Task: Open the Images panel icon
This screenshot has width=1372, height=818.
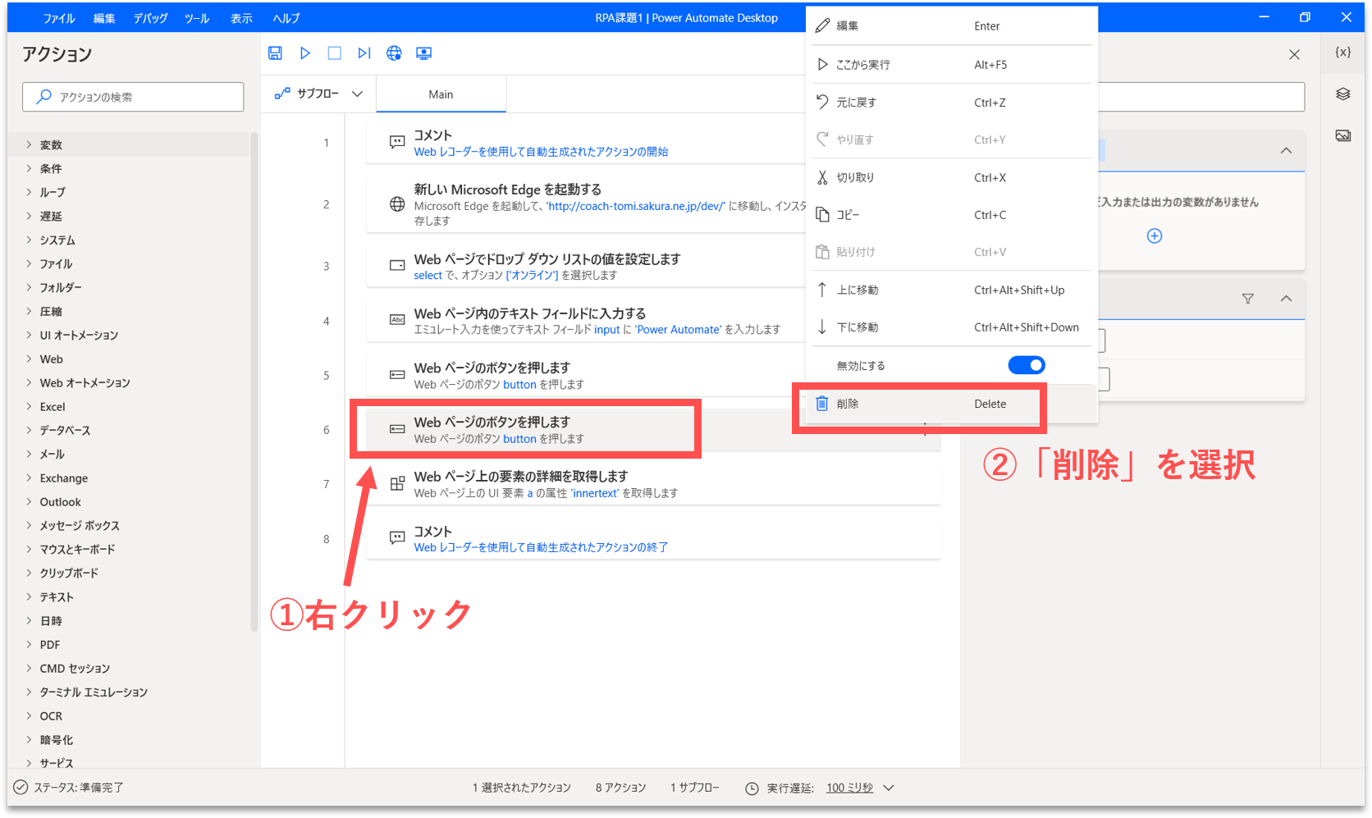Action: click(1342, 135)
